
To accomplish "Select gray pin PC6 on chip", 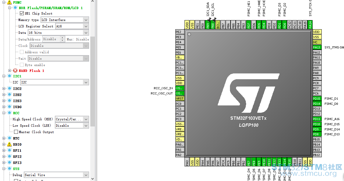I will tap(317, 93).
